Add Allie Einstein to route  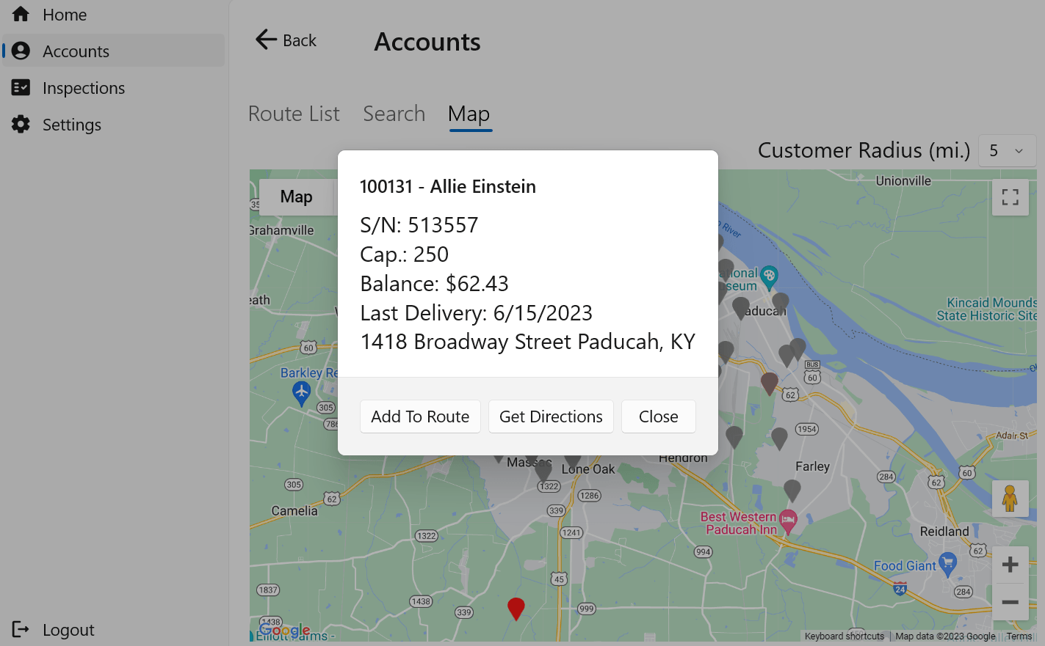coord(420,416)
